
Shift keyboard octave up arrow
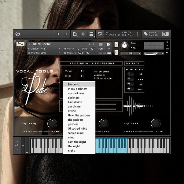pyautogui.click(x=17, y=142)
